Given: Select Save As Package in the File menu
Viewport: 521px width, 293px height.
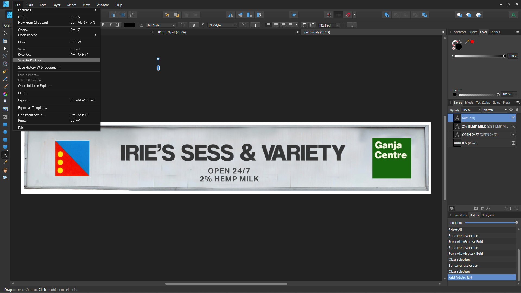Looking at the screenshot, I should [x=31, y=60].
